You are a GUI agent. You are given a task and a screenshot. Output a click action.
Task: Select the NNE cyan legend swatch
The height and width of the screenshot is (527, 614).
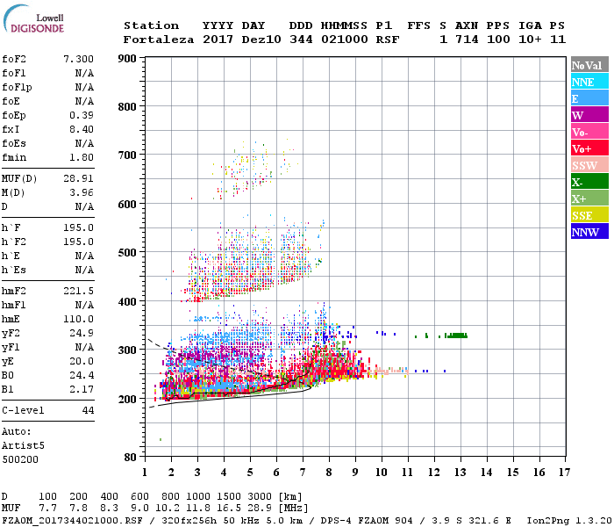(x=589, y=82)
